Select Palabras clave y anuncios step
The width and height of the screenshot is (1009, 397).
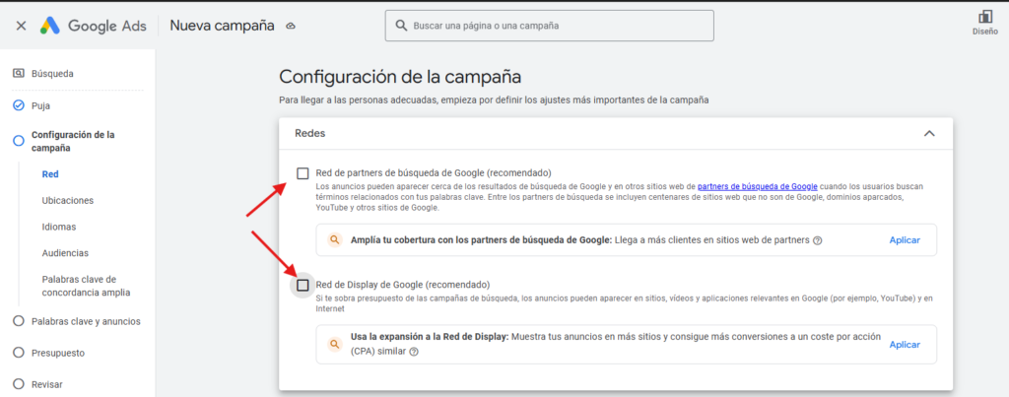85,321
